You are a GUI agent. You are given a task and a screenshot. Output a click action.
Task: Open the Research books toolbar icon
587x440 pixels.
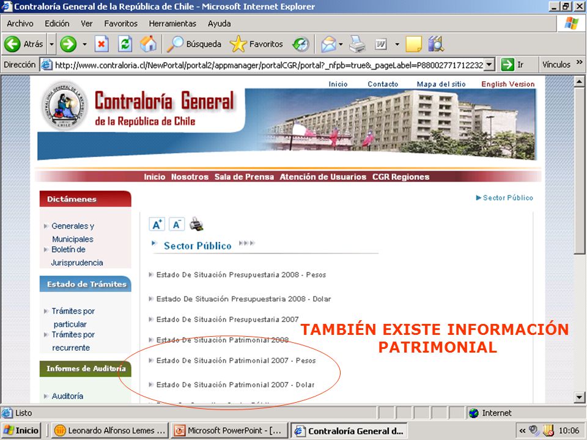tap(436, 44)
